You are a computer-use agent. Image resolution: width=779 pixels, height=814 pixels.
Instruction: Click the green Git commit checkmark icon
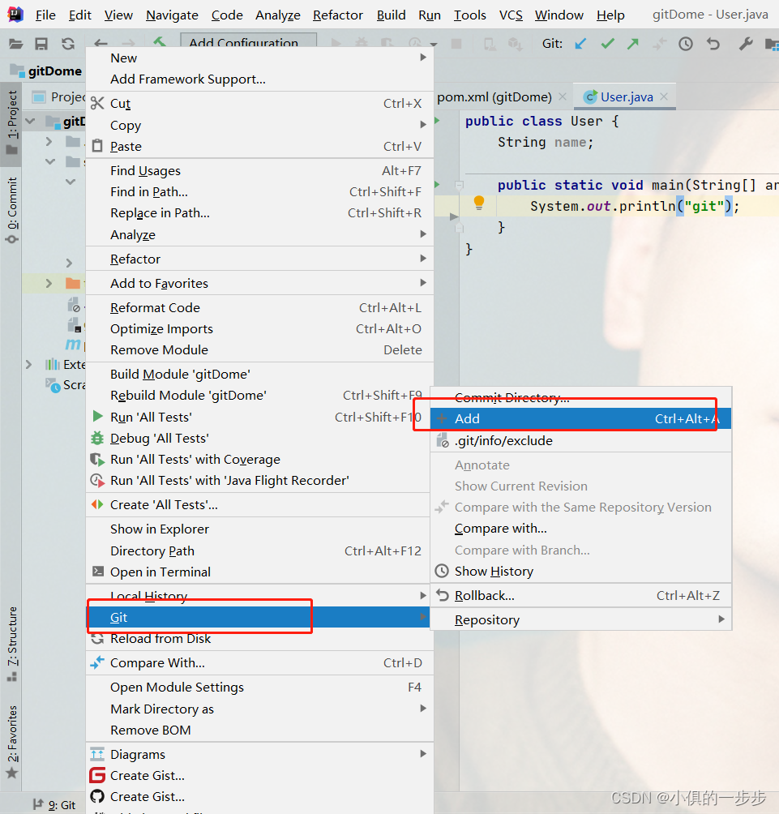607,44
